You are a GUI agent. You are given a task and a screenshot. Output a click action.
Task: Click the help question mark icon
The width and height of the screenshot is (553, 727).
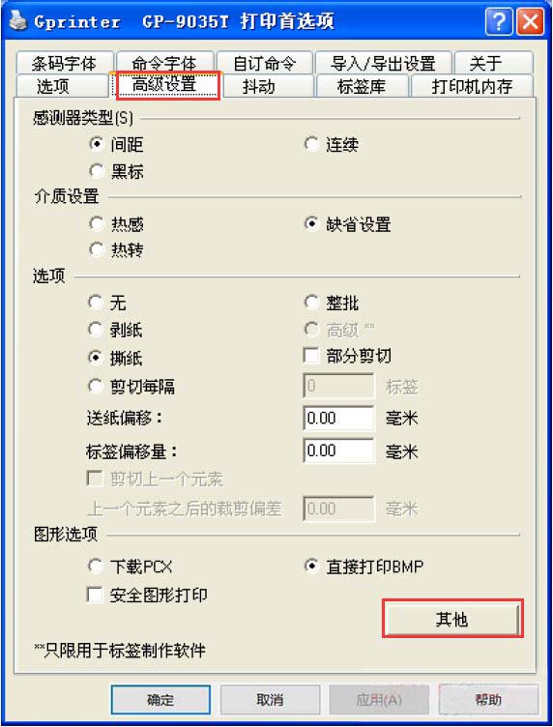pyautogui.click(x=498, y=22)
